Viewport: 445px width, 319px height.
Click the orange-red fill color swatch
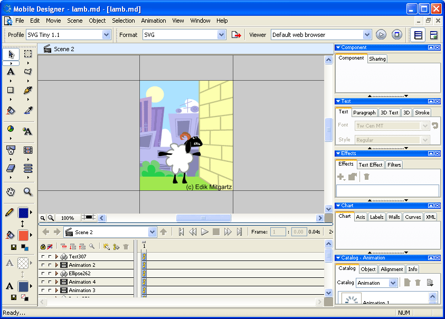tap(23, 235)
